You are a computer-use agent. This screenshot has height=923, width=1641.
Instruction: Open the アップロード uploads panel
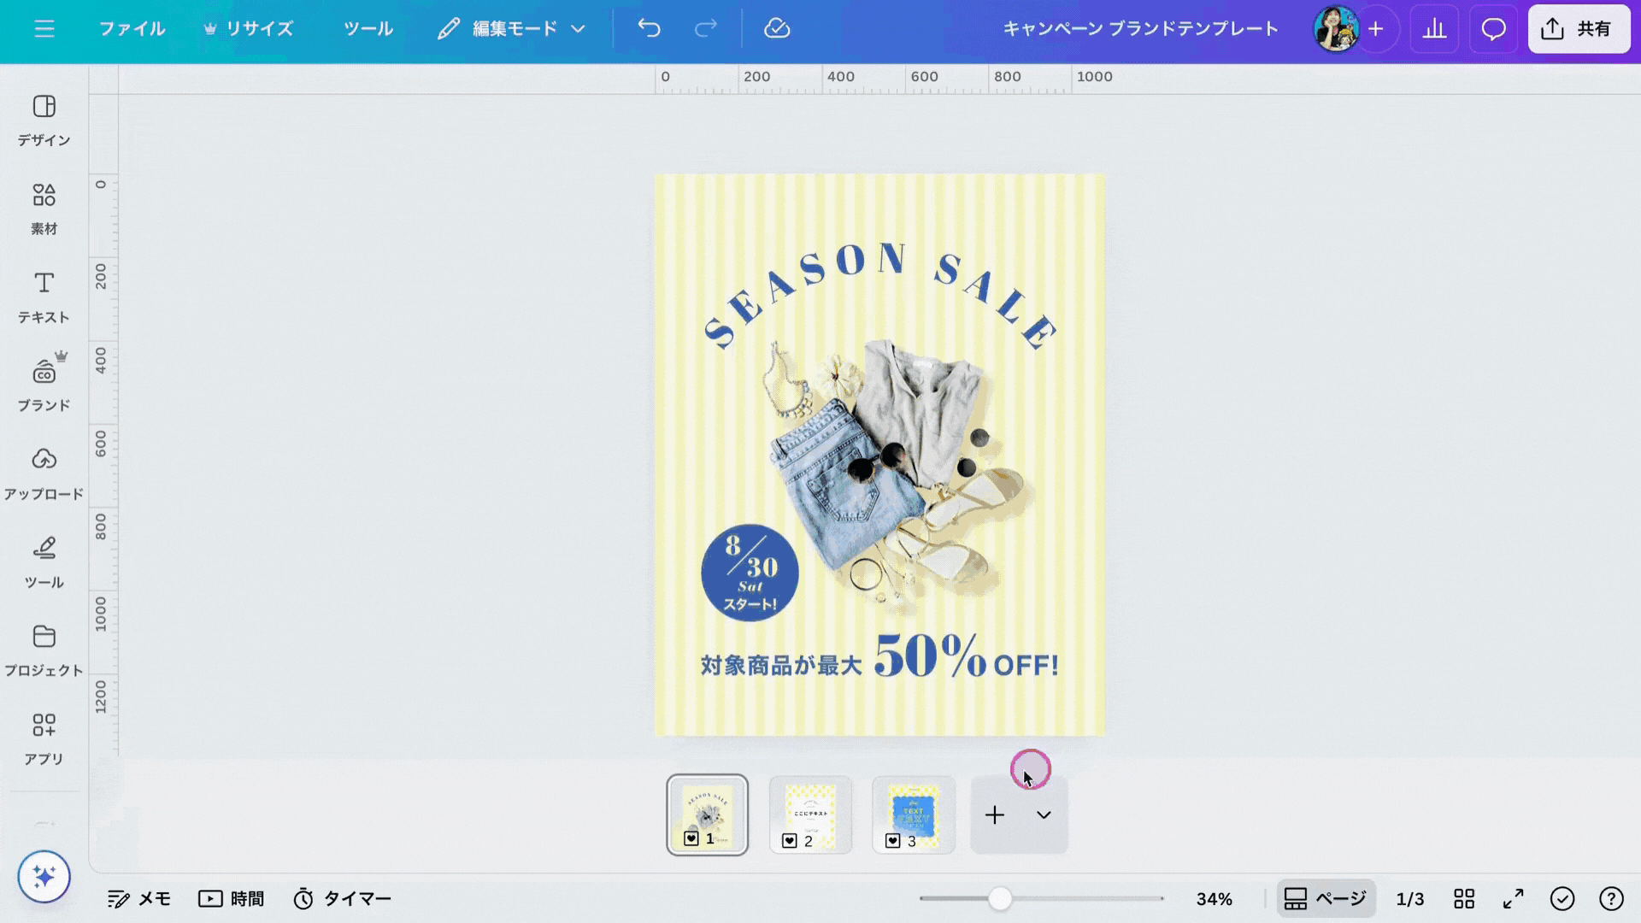44,473
